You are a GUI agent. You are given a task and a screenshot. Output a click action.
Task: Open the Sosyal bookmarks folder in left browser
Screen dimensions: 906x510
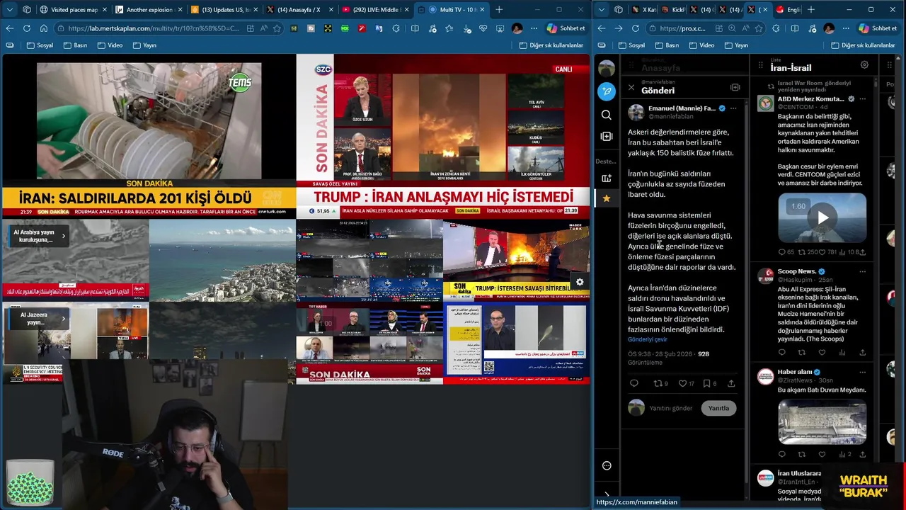coord(40,45)
